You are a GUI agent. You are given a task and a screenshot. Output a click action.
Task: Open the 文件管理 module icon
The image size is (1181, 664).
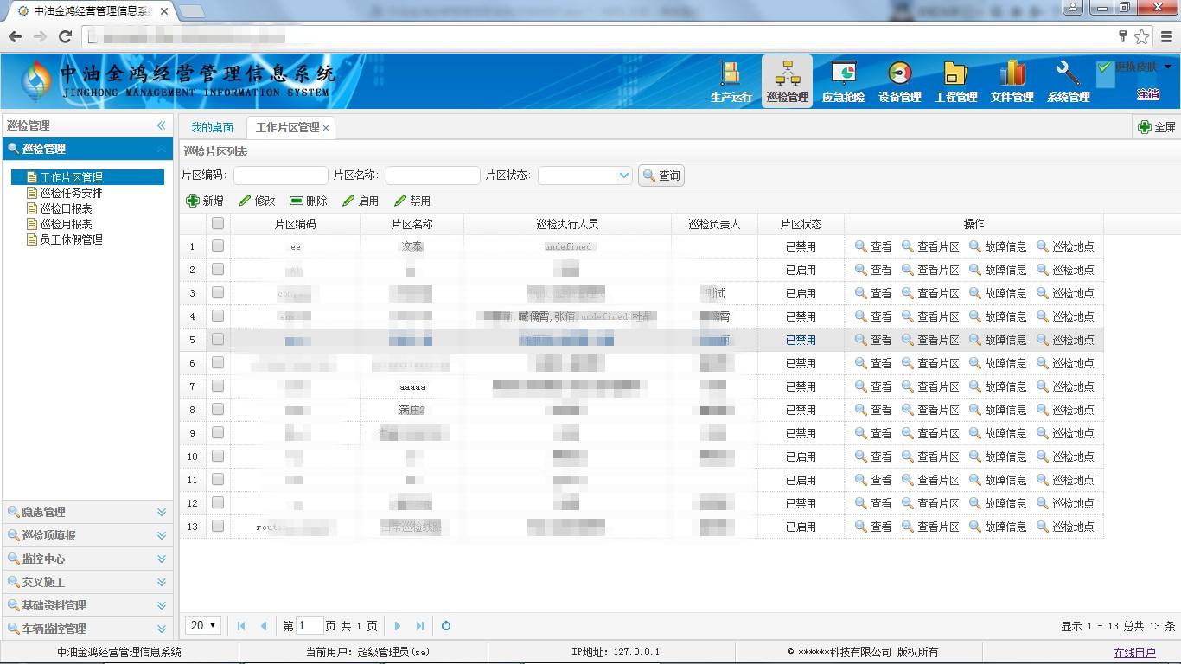pyautogui.click(x=1012, y=74)
